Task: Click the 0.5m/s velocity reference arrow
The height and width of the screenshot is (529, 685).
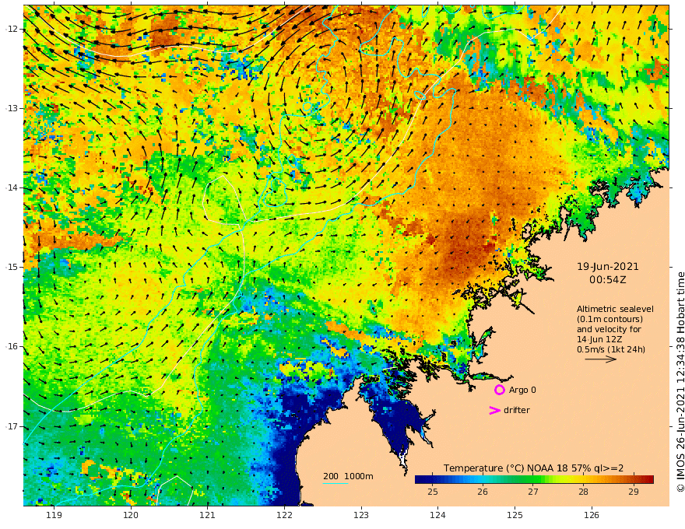Action: (601, 359)
